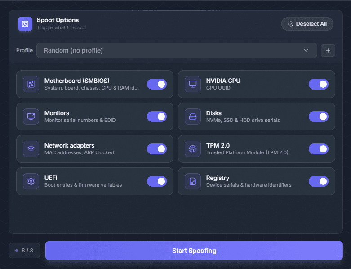This screenshot has height=269, width=351.
Task: Open the Profile dropdown showing Random (no profile)
Action: point(177,50)
